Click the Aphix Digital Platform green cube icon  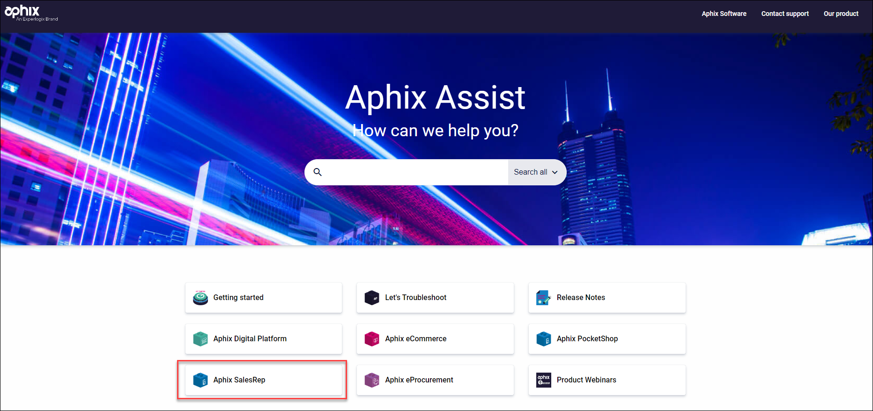(x=200, y=339)
